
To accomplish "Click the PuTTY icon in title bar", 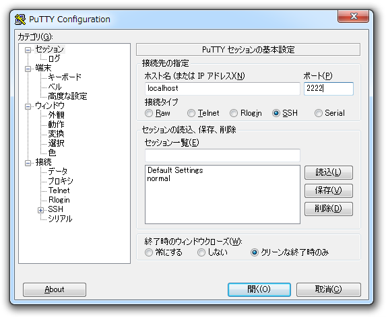I will tap(20, 20).
